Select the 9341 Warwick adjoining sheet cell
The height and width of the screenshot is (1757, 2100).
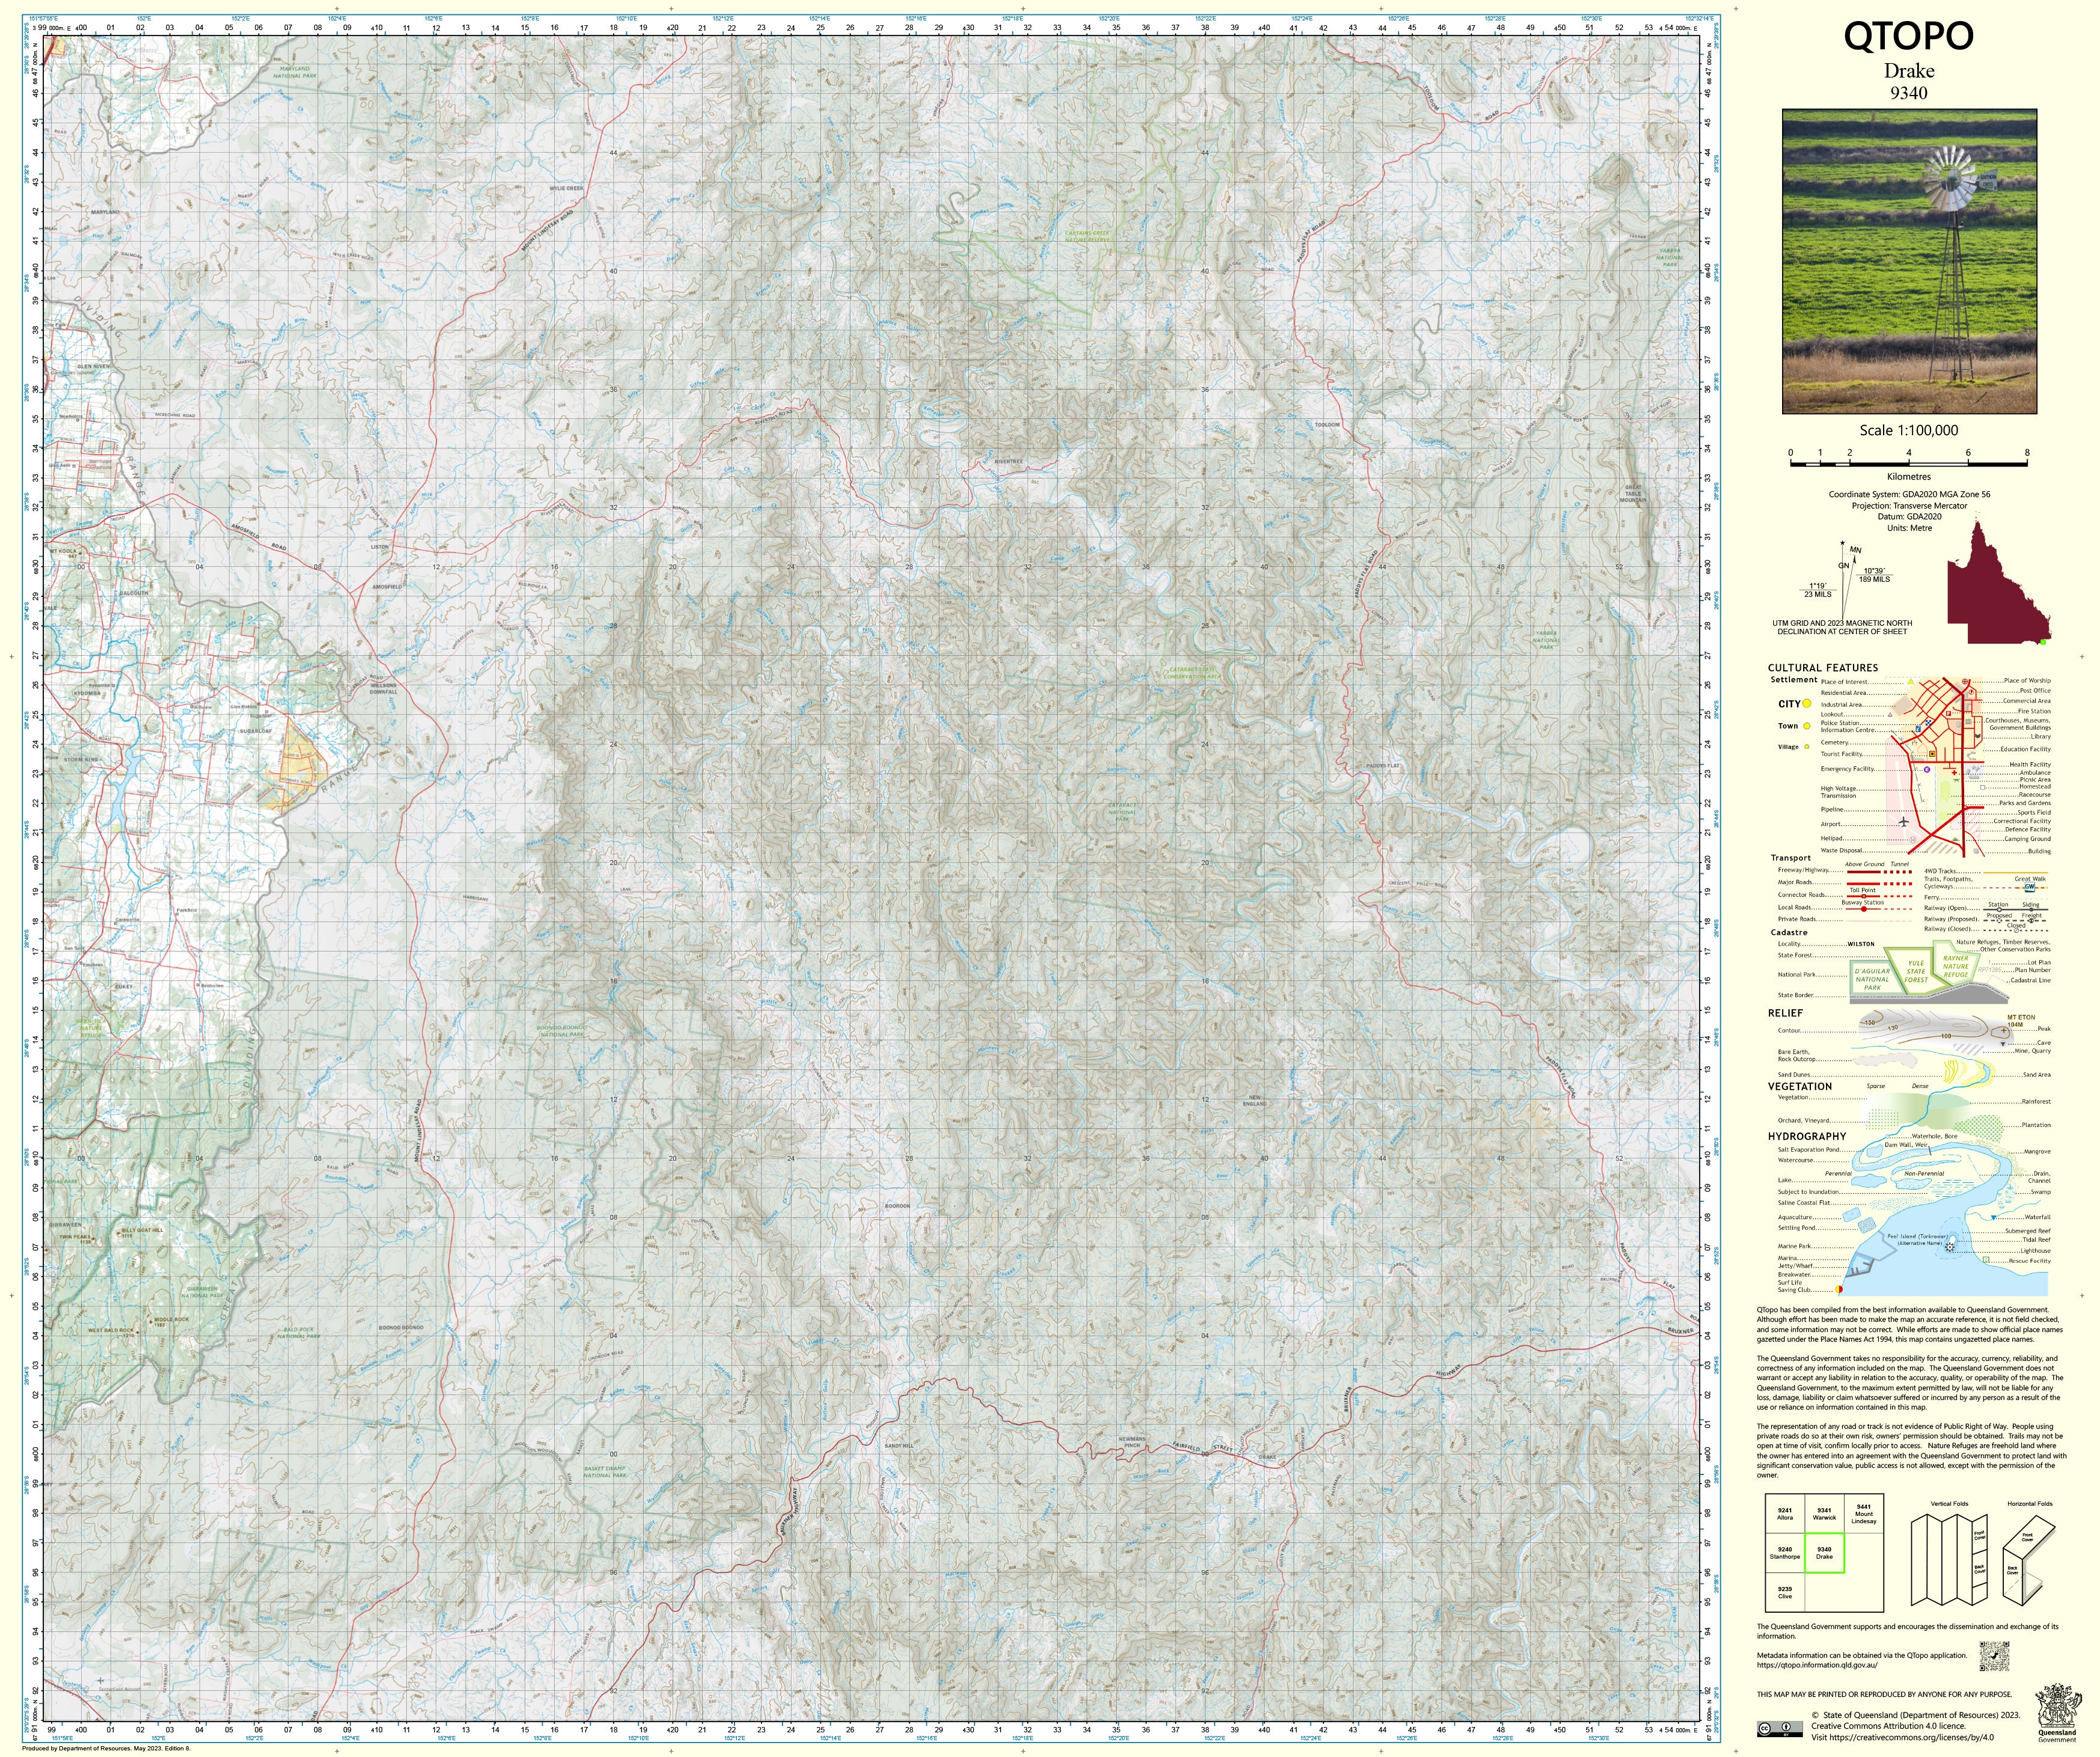tap(1824, 1513)
